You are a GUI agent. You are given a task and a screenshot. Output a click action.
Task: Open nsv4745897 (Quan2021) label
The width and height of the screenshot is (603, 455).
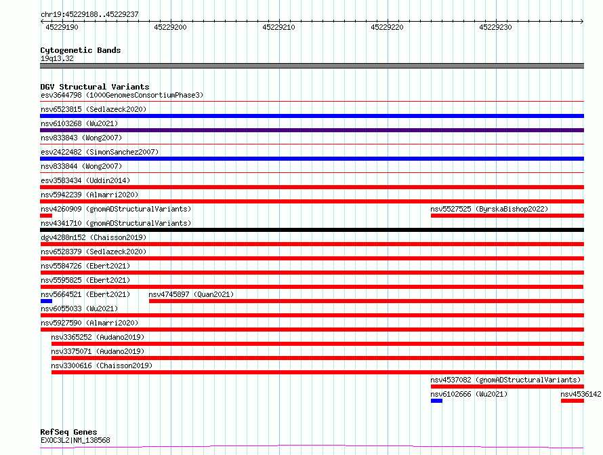[191, 294]
